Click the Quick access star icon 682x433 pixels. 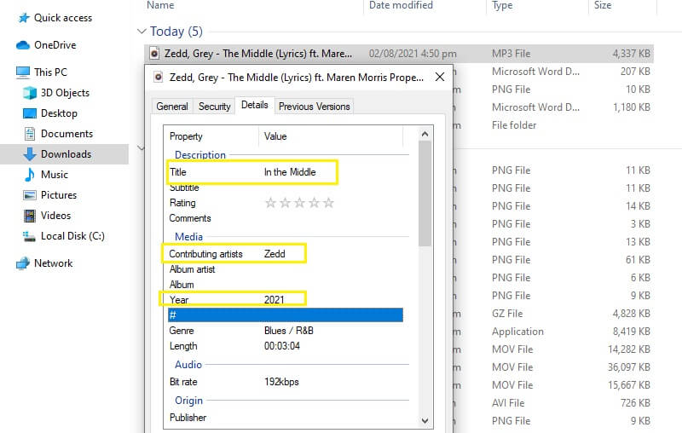point(23,18)
